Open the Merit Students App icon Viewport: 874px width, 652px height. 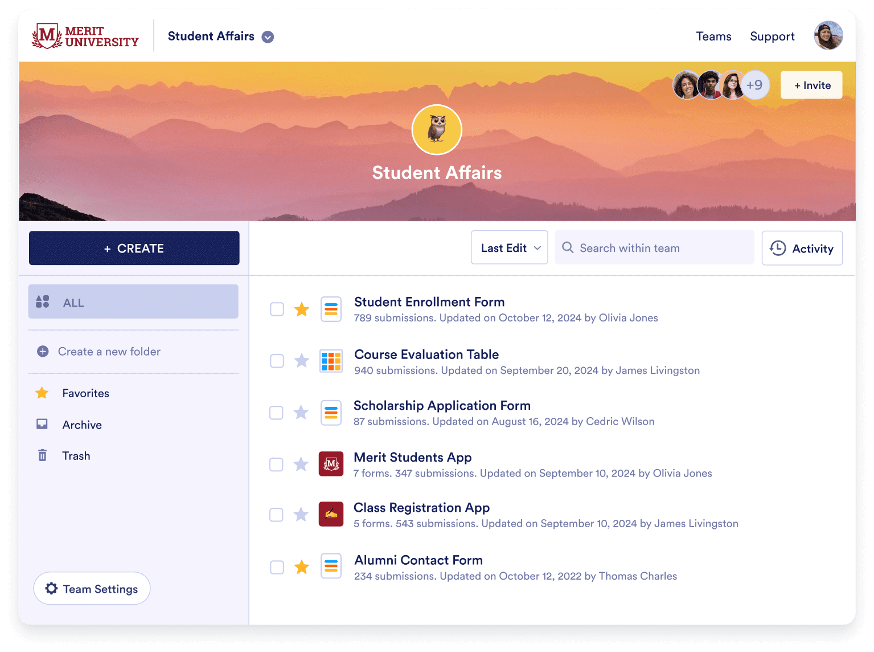pyautogui.click(x=331, y=464)
